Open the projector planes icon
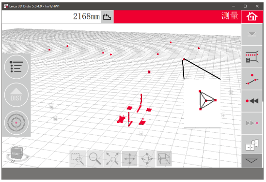 (252, 145)
